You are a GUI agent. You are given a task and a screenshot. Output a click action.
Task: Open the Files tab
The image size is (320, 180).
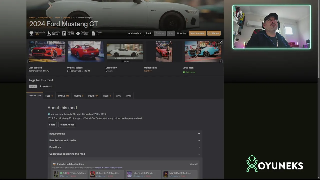[x=49, y=96]
